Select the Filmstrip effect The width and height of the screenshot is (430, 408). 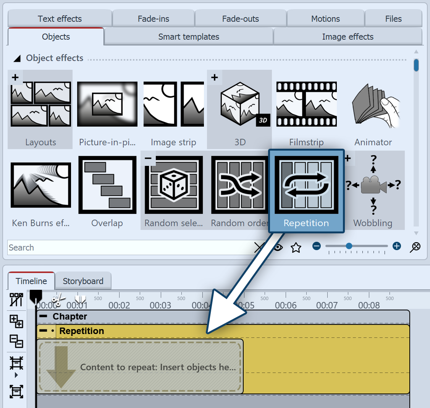306,104
